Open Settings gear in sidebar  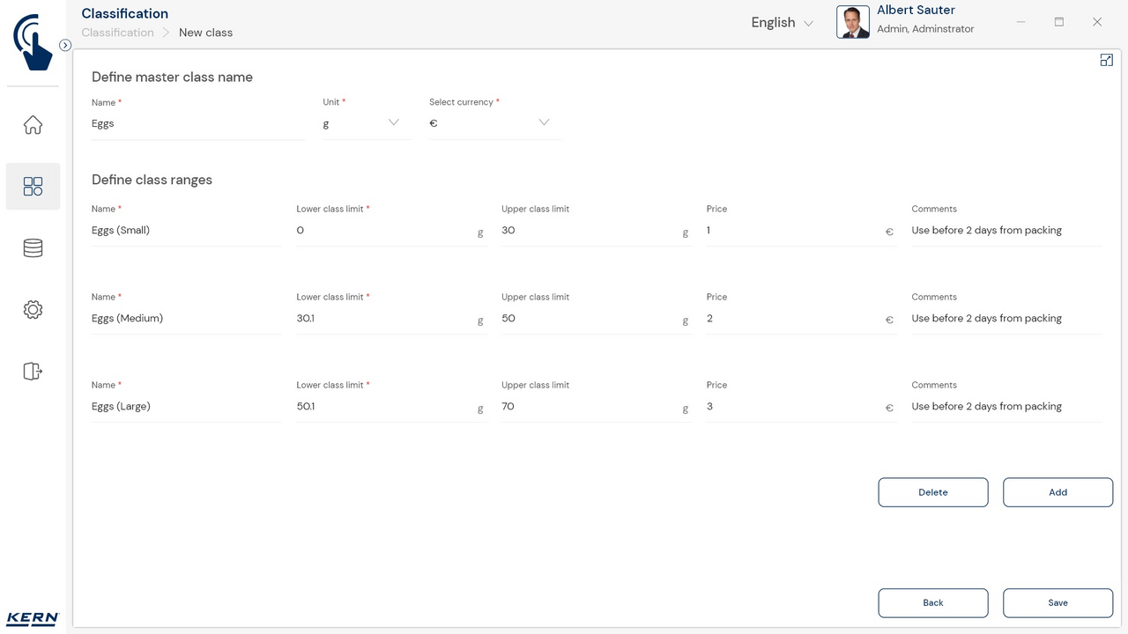click(x=33, y=310)
